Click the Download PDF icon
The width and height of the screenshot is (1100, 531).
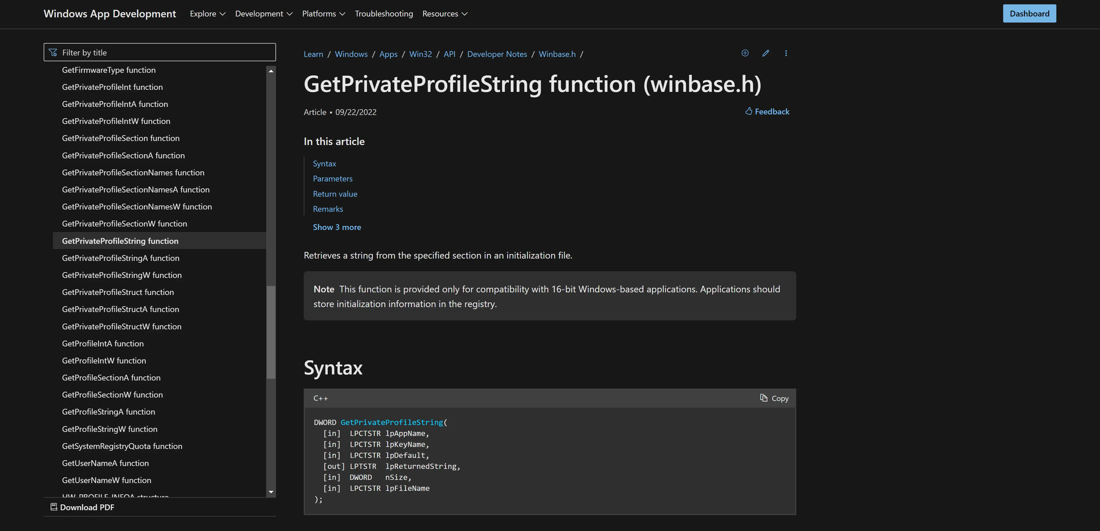(x=54, y=507)
